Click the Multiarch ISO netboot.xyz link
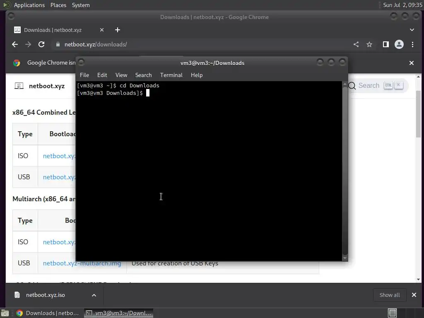The height and width of the screenshot is (318, 424). tap(59, 242)
